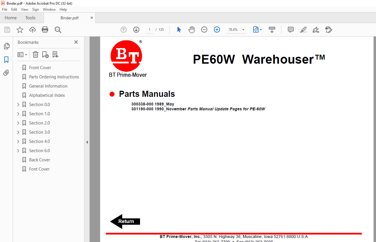Click the Save file icon
This screenshot has width=376, height=242.
7,30
